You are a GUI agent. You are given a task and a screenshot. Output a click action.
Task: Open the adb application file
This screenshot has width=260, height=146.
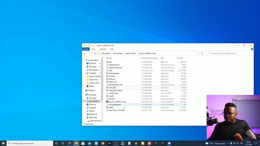click(110, 62)
